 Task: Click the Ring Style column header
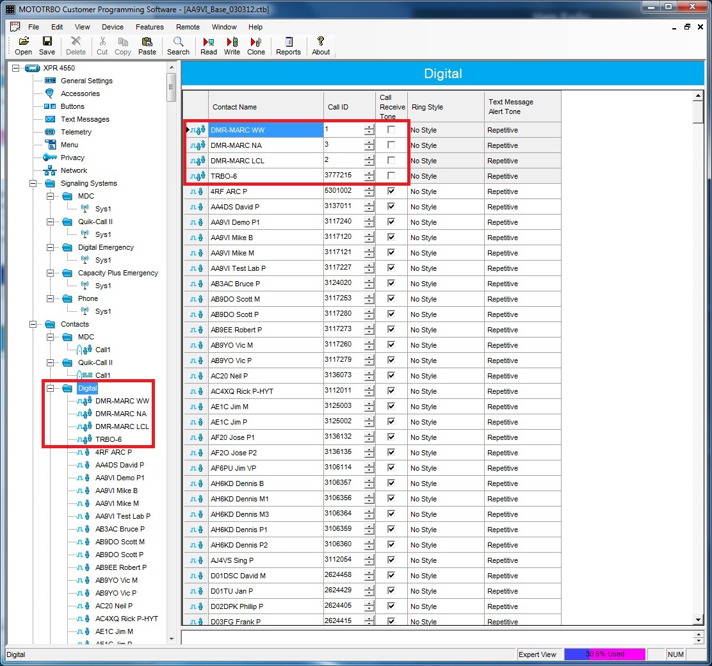point(446,107)
